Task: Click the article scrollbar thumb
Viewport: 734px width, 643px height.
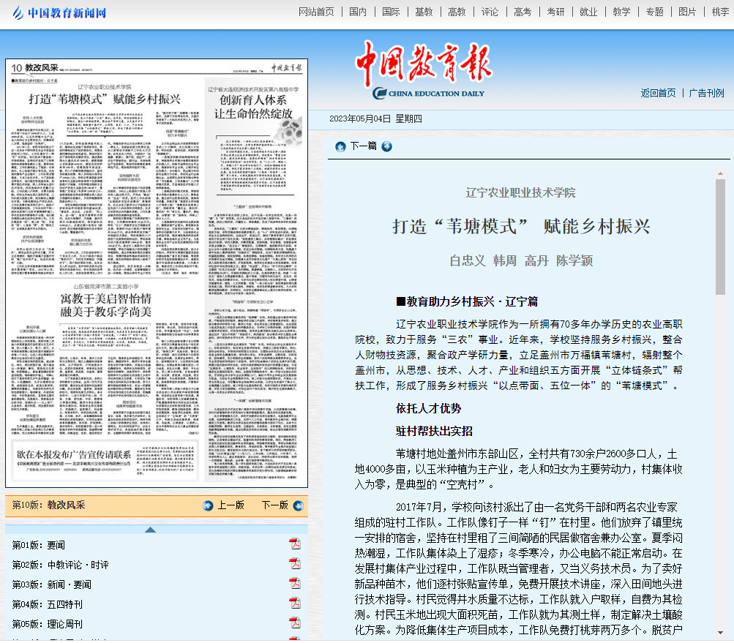Action: click(720, 237)
